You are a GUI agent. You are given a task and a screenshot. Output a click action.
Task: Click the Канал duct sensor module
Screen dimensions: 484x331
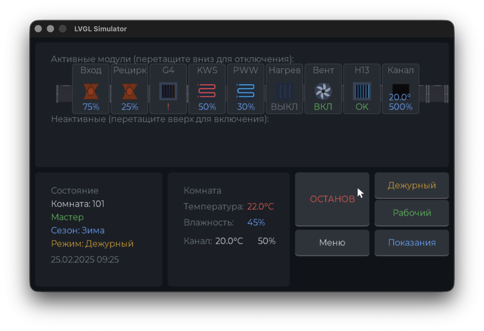point(401,90)
